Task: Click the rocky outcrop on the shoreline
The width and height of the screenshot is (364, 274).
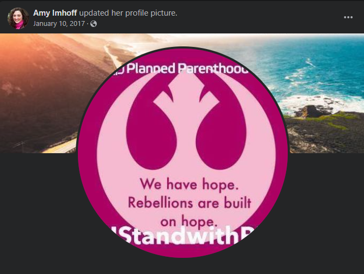Action: point(312,112)
